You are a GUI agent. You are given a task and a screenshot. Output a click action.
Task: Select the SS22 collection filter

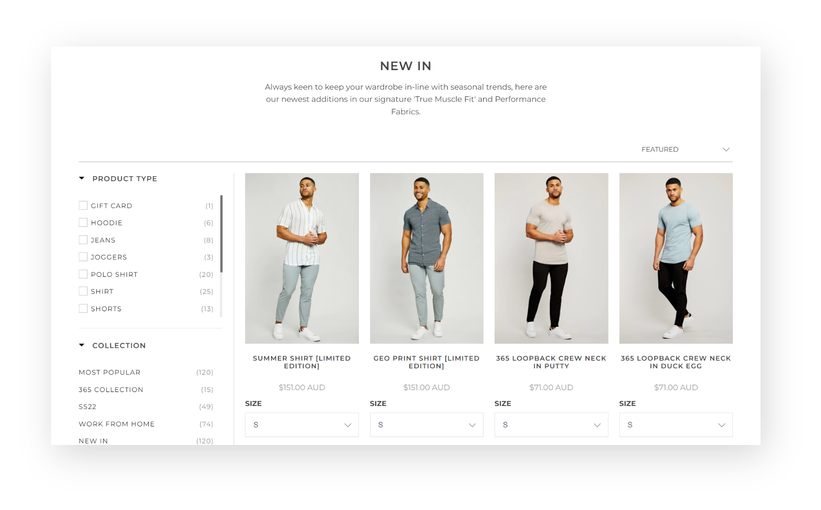(87, 407)
